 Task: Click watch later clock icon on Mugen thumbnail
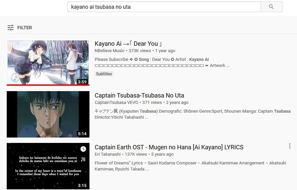coord(83,149)
